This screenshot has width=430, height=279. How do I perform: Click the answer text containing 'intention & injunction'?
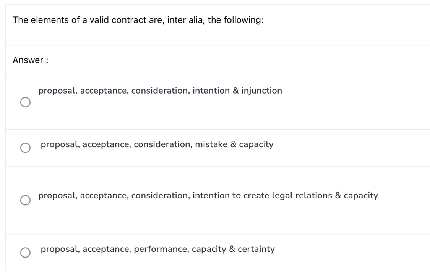[161, 91]
